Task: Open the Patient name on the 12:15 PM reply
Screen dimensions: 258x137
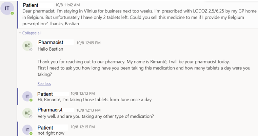Action: click(x=45, y=128)
